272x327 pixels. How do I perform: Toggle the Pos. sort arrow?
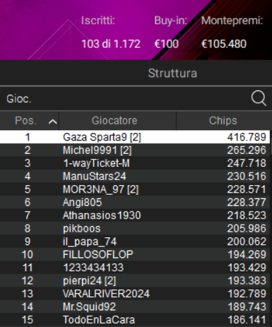point(53,122)
